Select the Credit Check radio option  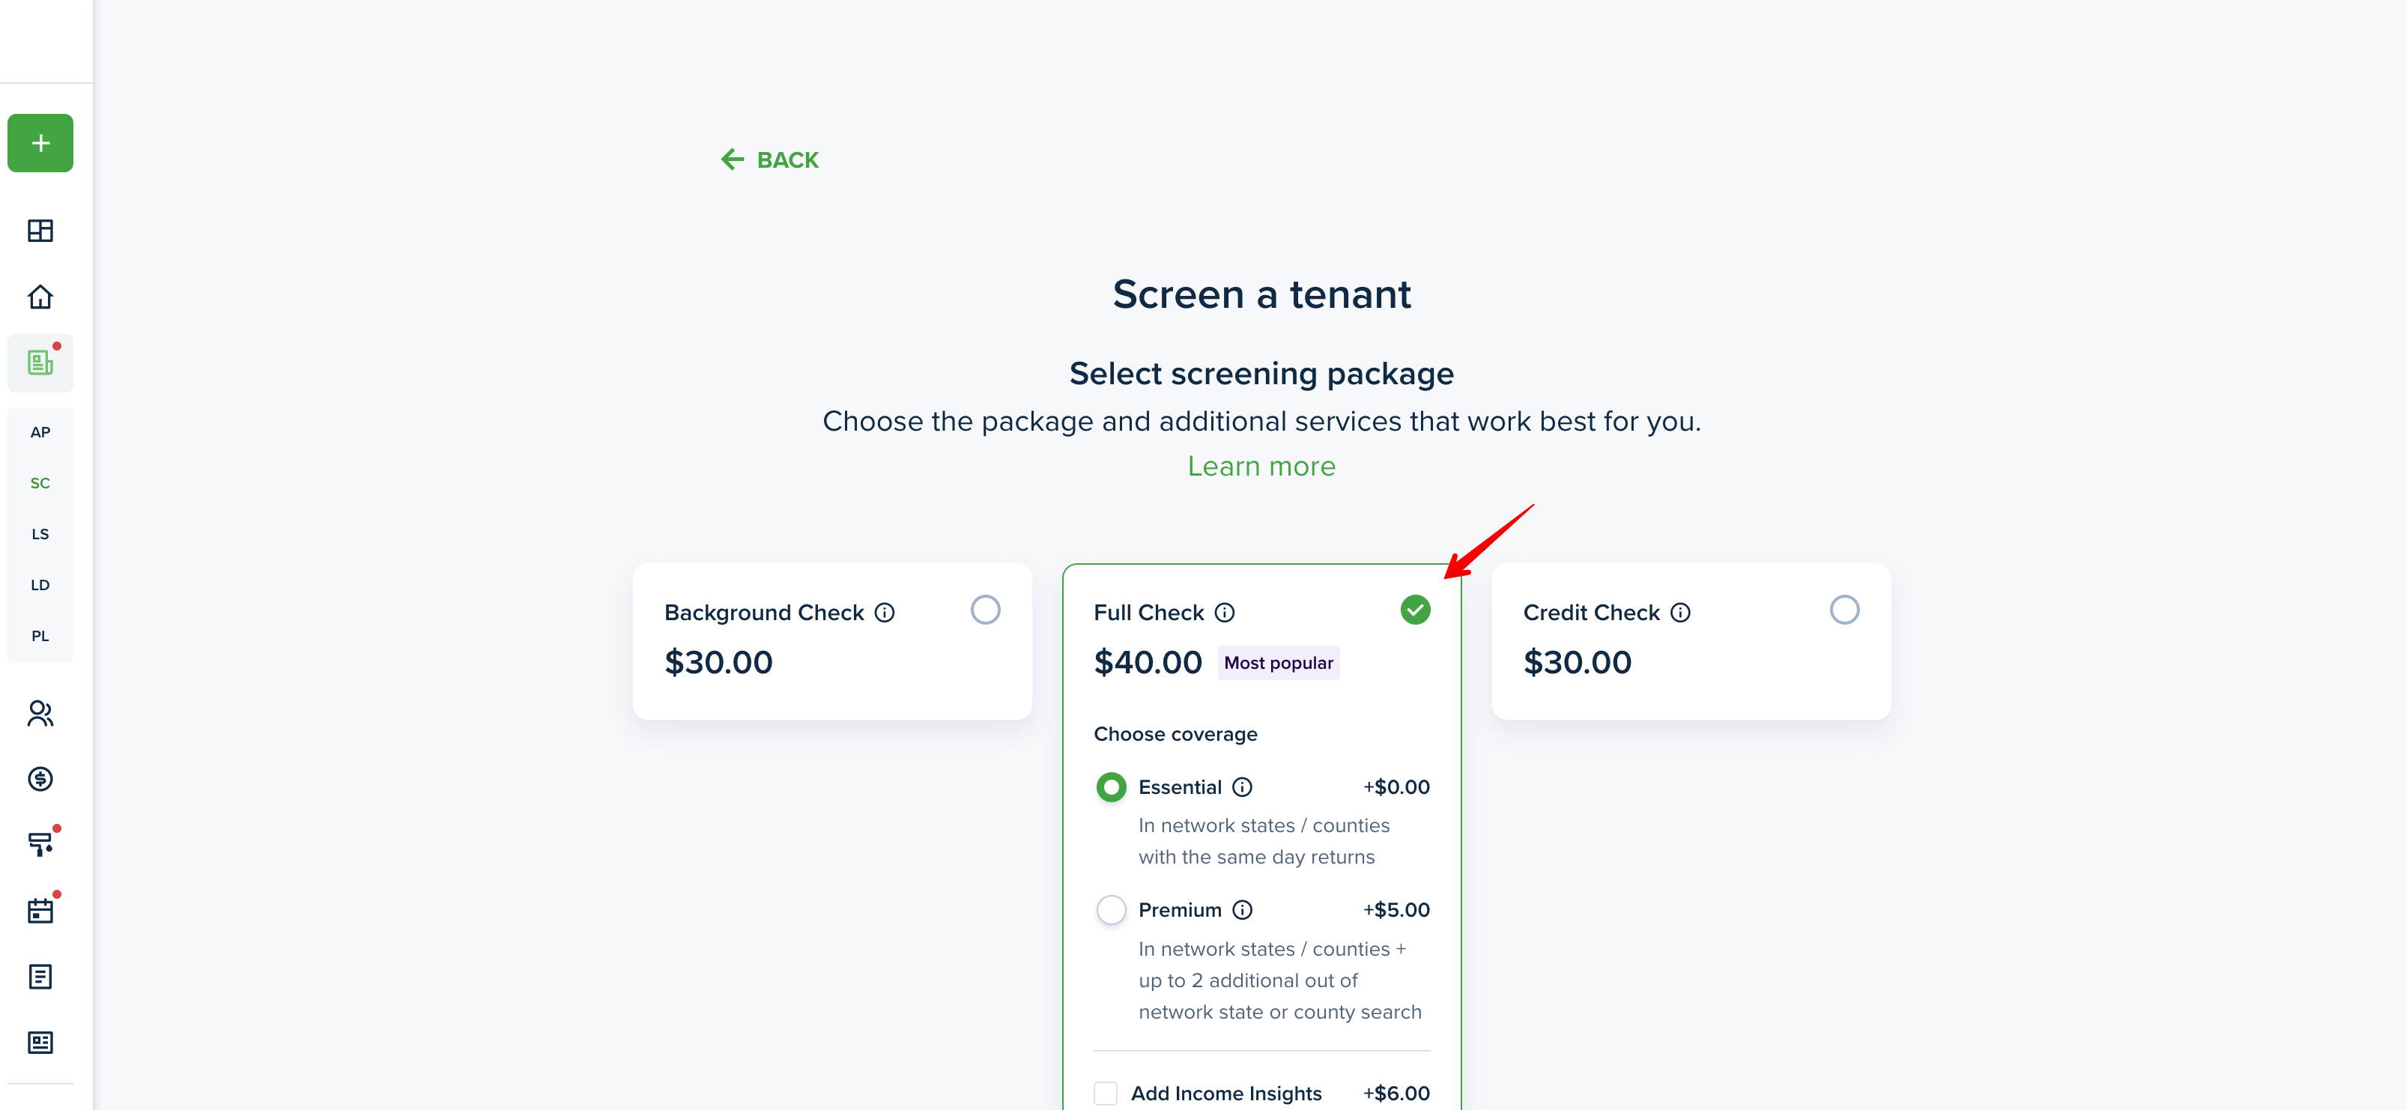point(1843,610)
